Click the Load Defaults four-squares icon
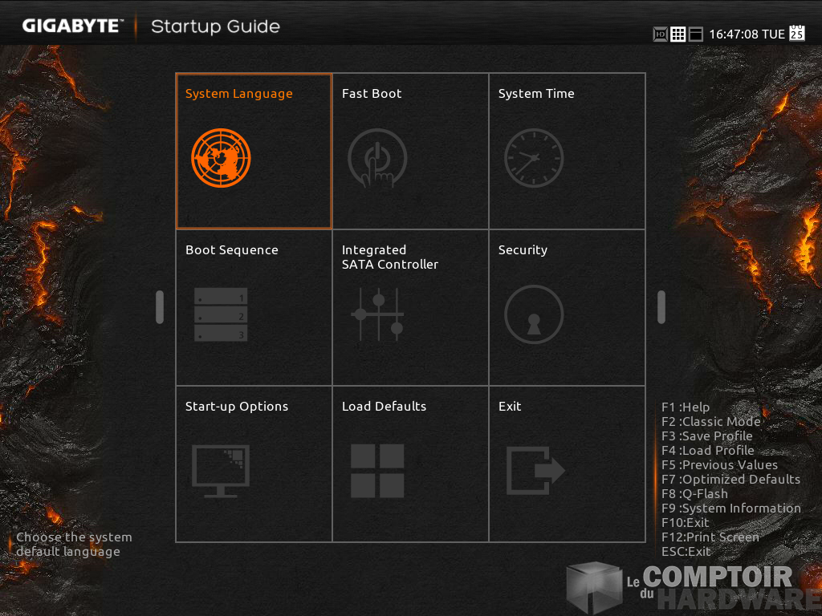This screenshot has height=616, width=822. tap(377, 471)
